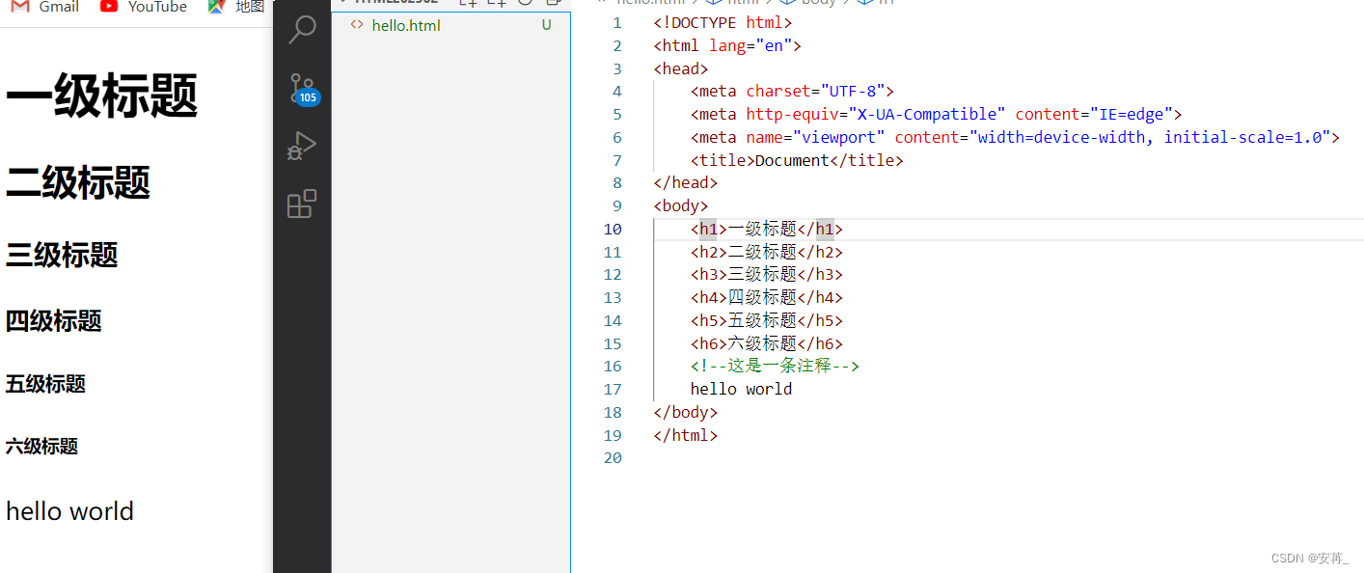Click the <title>Document</title> line

click(797, 160)
